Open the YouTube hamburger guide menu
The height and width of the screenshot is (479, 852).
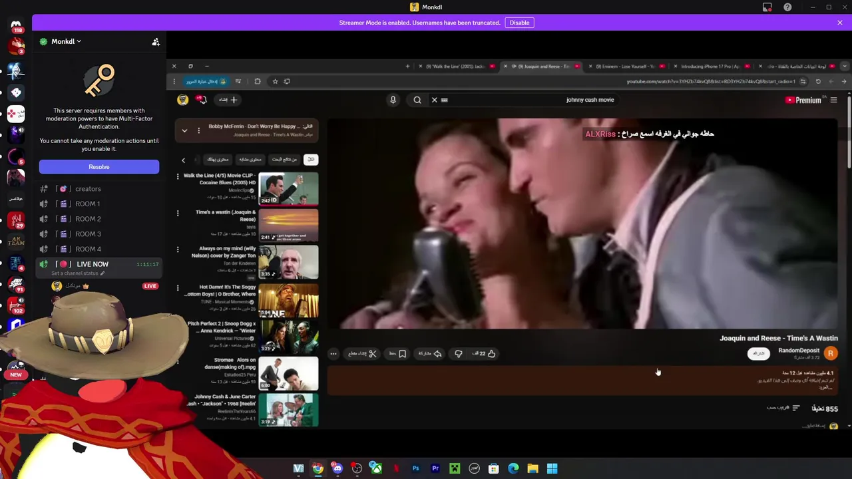pos(833,100)
